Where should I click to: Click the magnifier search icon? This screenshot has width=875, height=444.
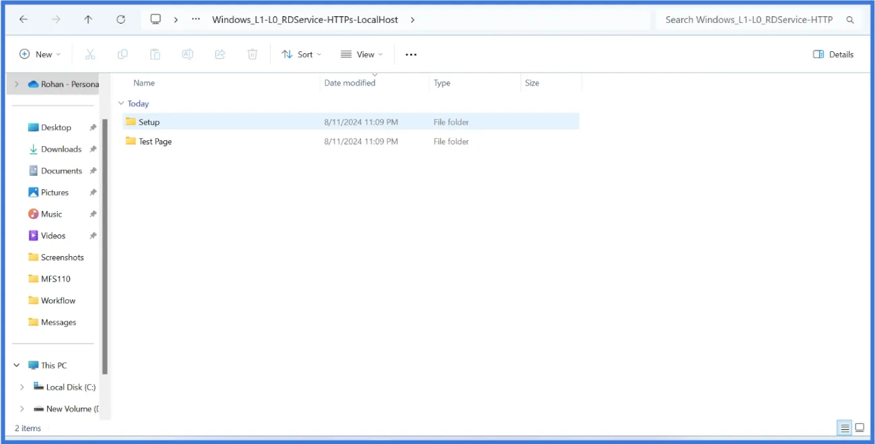(x=850, y=20)
